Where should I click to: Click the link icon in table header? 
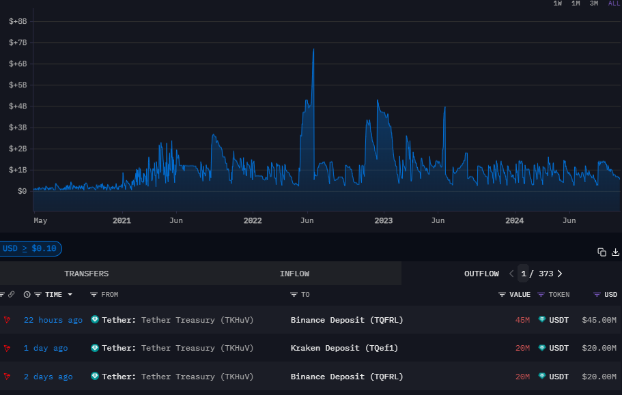click(10, 294)
